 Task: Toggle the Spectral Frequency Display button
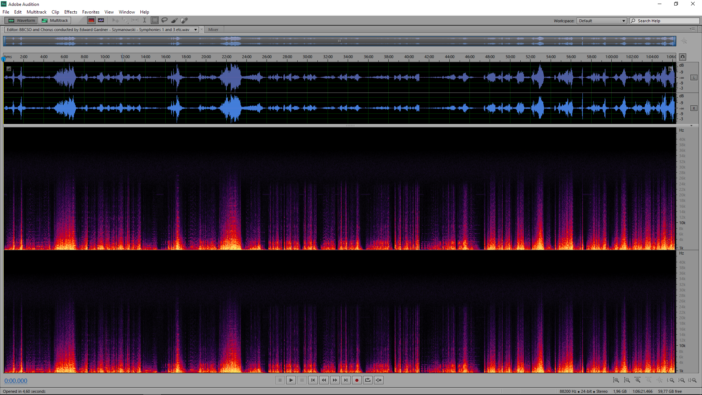point(91,20)
